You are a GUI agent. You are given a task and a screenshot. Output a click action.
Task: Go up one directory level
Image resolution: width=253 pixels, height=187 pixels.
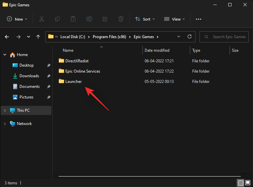pyautogui.click(x=38, y=37)
